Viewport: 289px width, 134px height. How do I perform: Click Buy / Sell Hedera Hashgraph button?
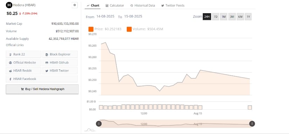[42, 89]
